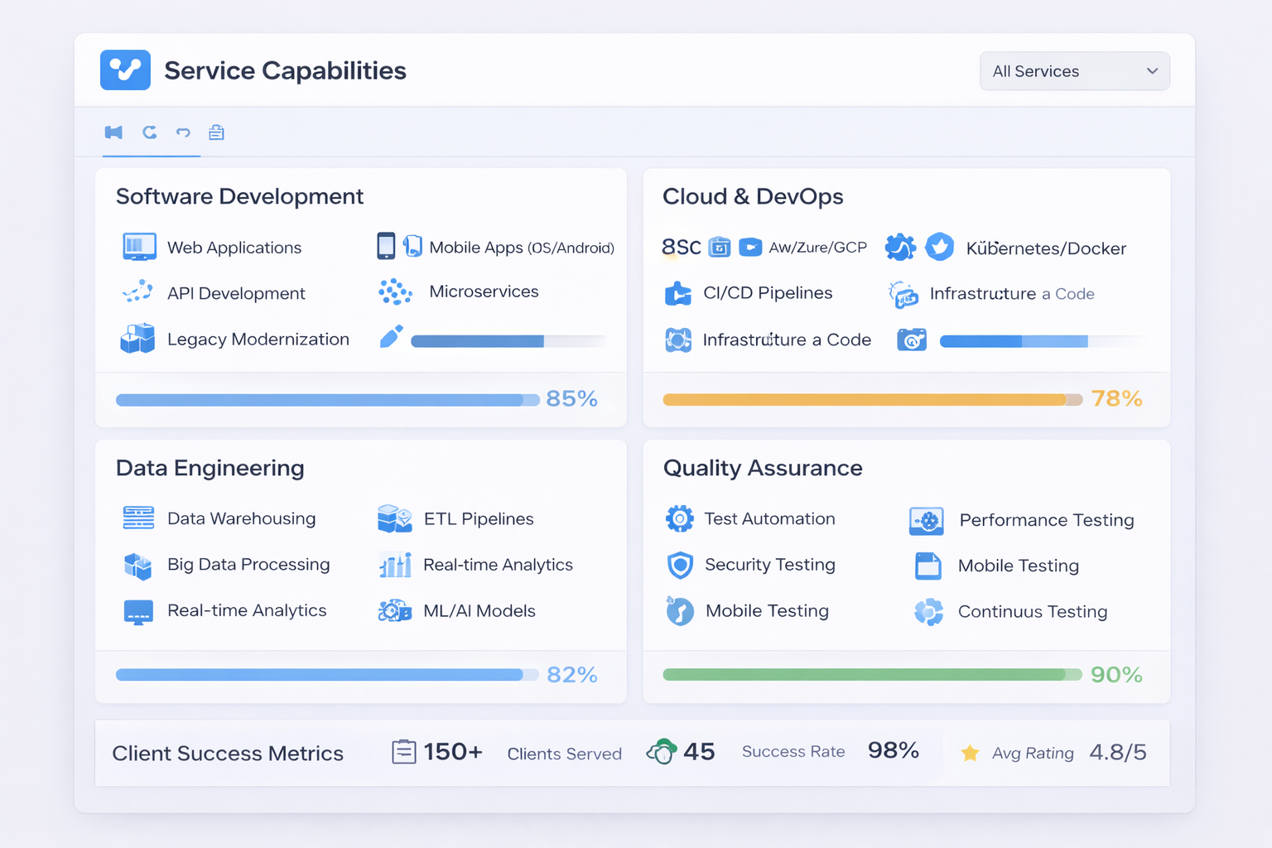Screen dimensions: 1272x848
Task: Open the CI/CD Pipelines item
Action: pyautogui.click(x=767, y=293)
